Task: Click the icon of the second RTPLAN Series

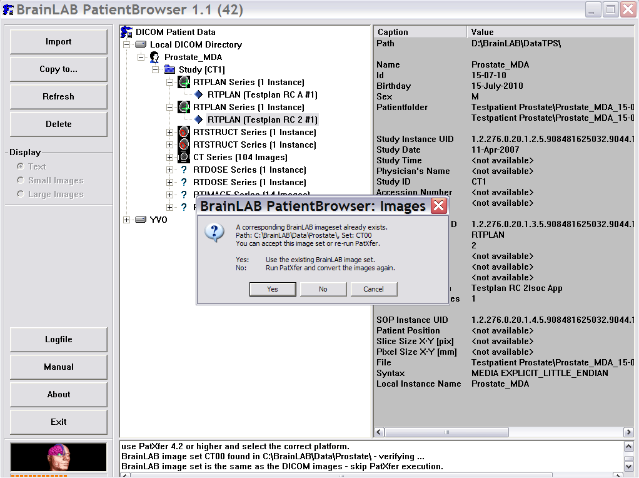Action: click(184, 107)
